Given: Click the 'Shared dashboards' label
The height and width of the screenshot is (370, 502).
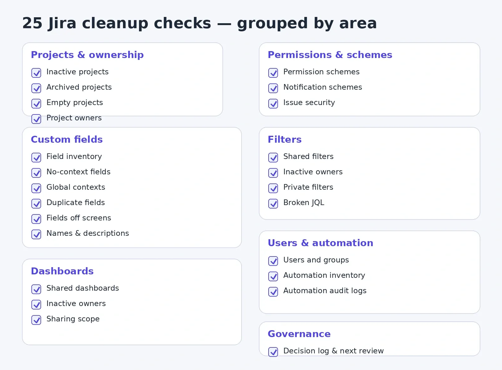Looking at the screenshot, I should click(83, 288).
